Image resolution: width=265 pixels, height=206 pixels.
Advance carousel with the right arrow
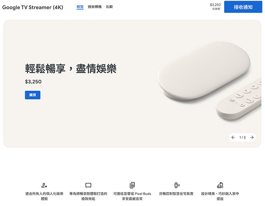point(252,137)
